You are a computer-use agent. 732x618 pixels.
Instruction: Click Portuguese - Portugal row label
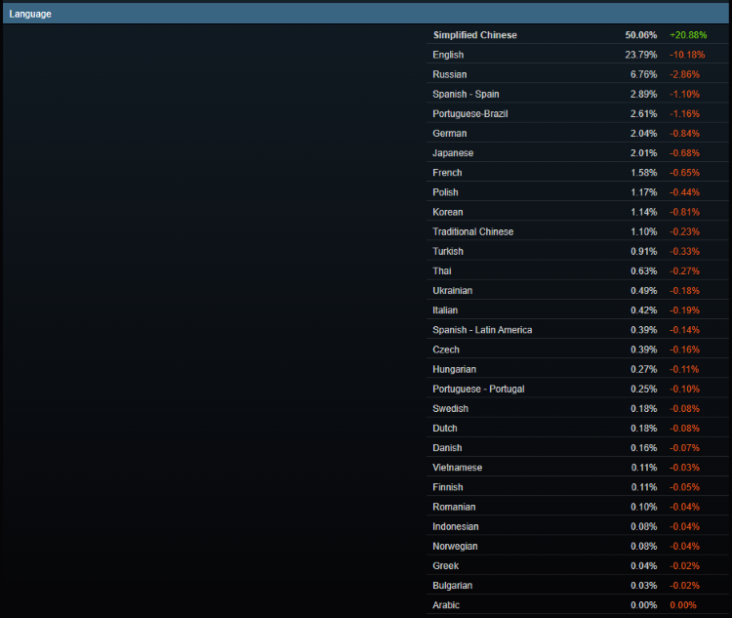click(478, 389)
